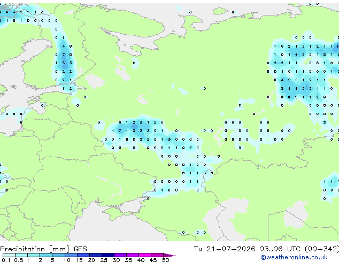Select the 30–35 mm purple legend swatch
339x262 pixels.
[120, 255]
